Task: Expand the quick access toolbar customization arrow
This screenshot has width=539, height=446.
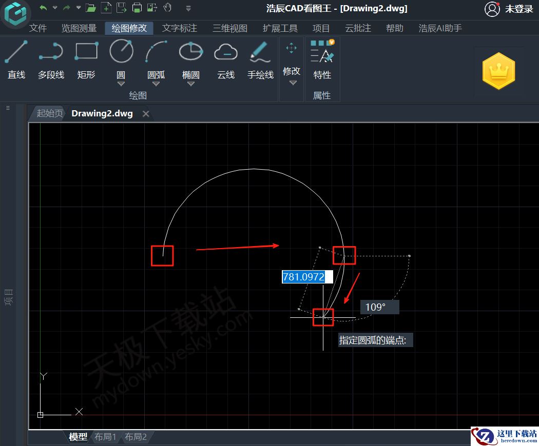Action: click(188, 8)
